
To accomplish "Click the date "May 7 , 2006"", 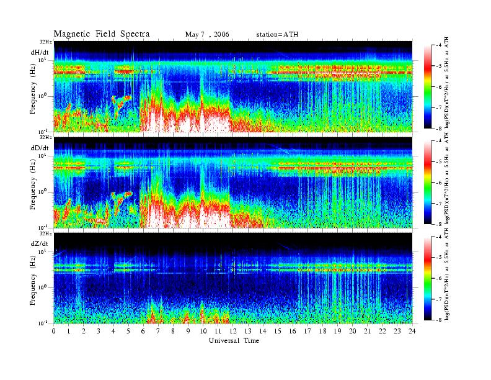I will point(207,35).
